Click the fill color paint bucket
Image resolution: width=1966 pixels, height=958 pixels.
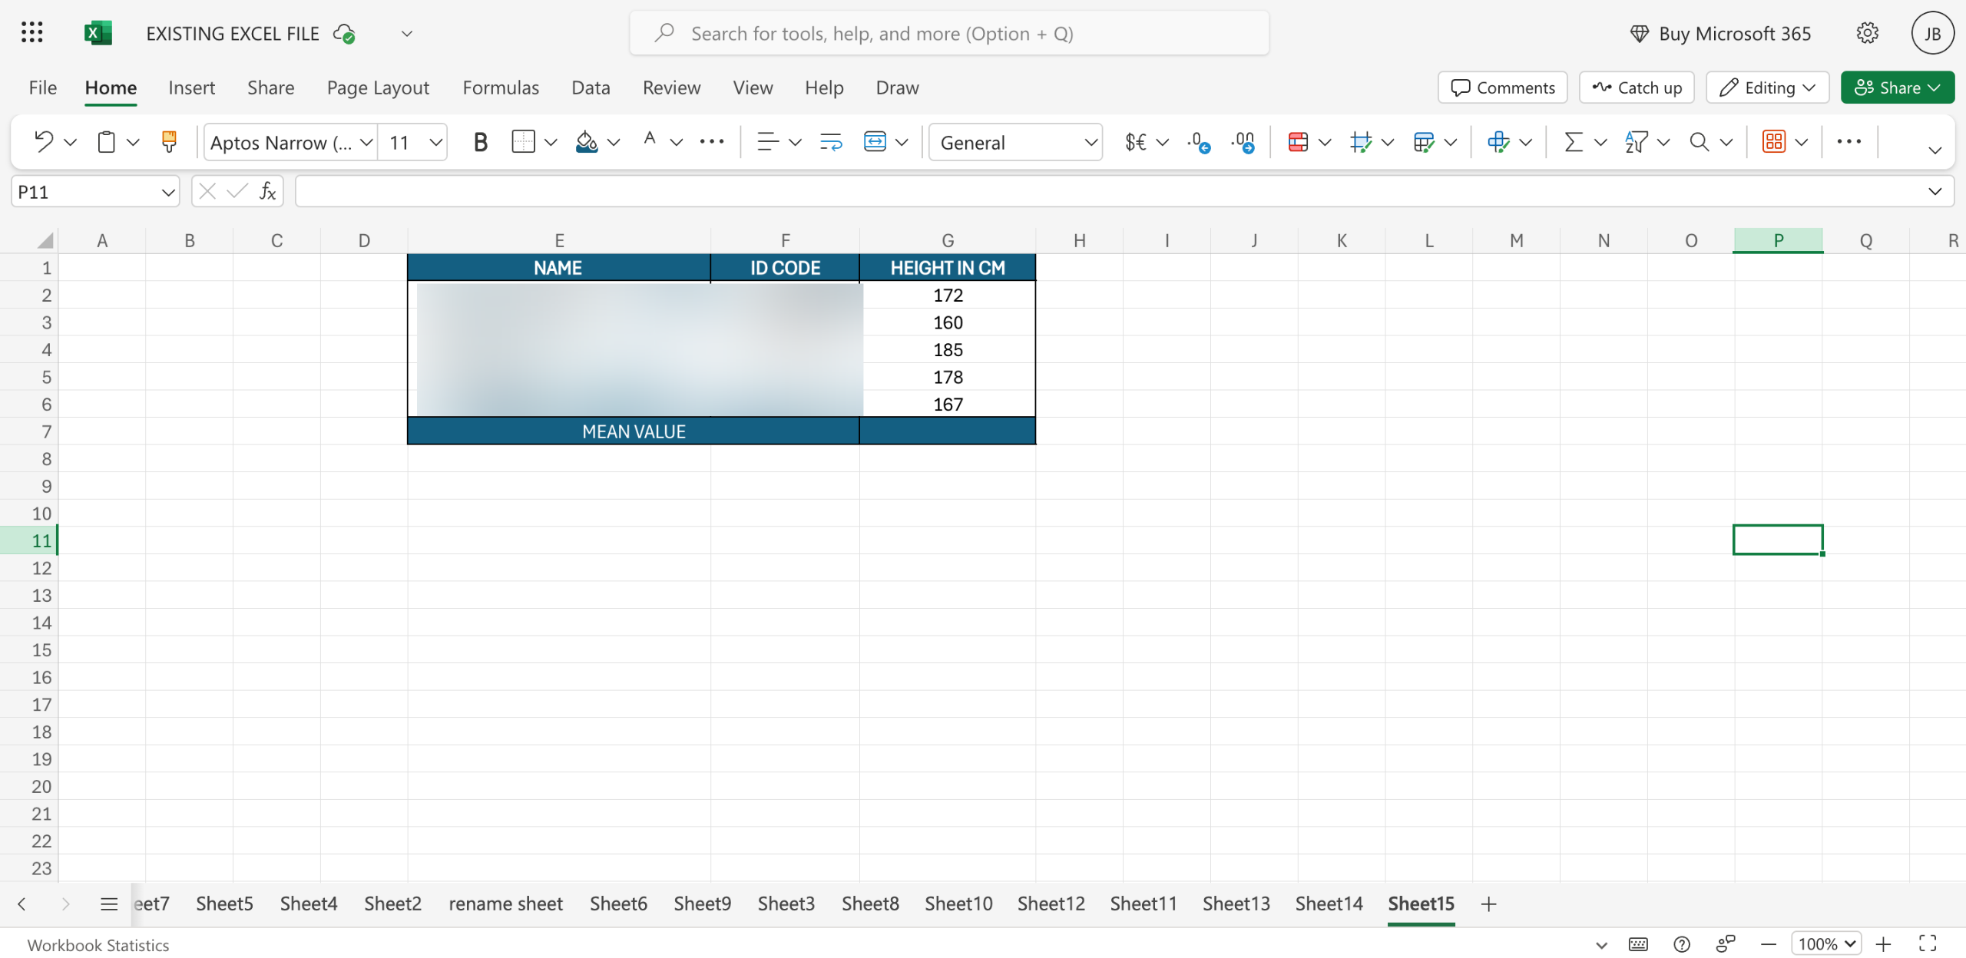pyautogui.click(x=586, y=142)
